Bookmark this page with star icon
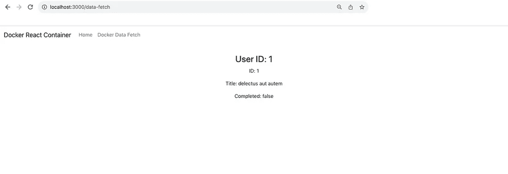508x174 pixels. pos(362,7)
